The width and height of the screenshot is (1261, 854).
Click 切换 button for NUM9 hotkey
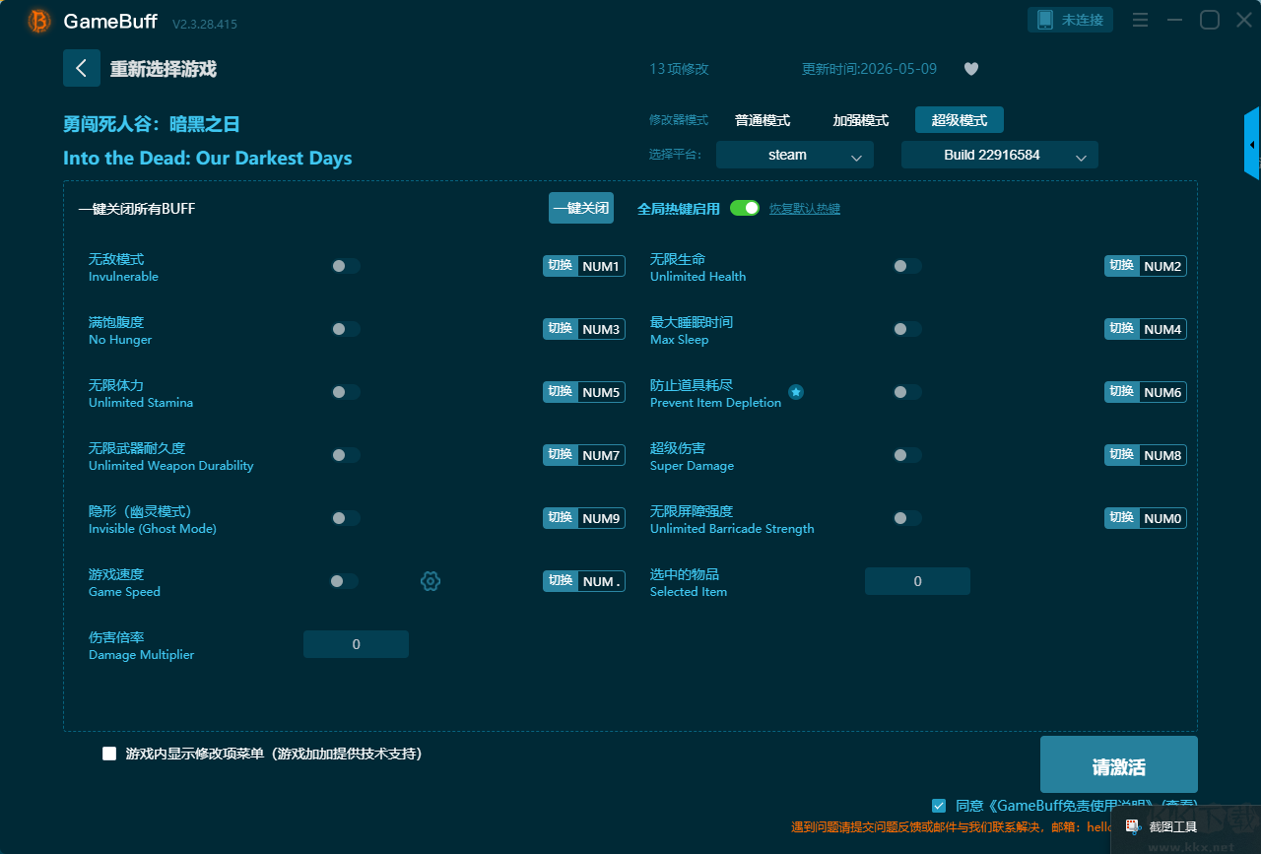coord(561,518)
